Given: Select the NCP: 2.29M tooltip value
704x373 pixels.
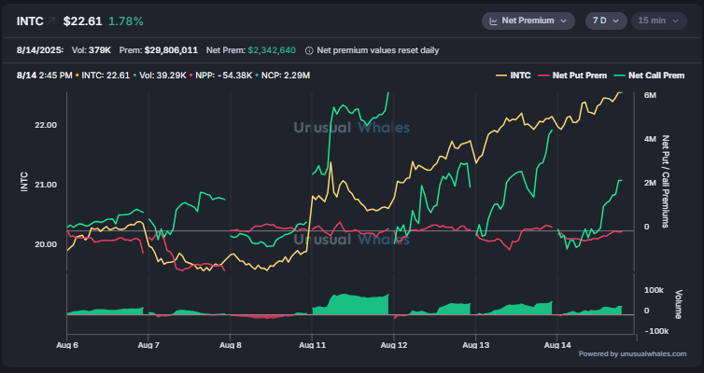Looking at the screenshot, I should coord(286,76).
